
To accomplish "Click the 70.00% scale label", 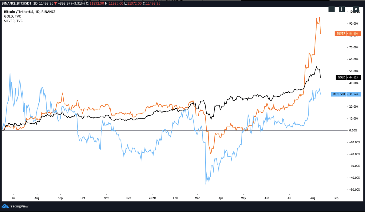I will [354, 47].
